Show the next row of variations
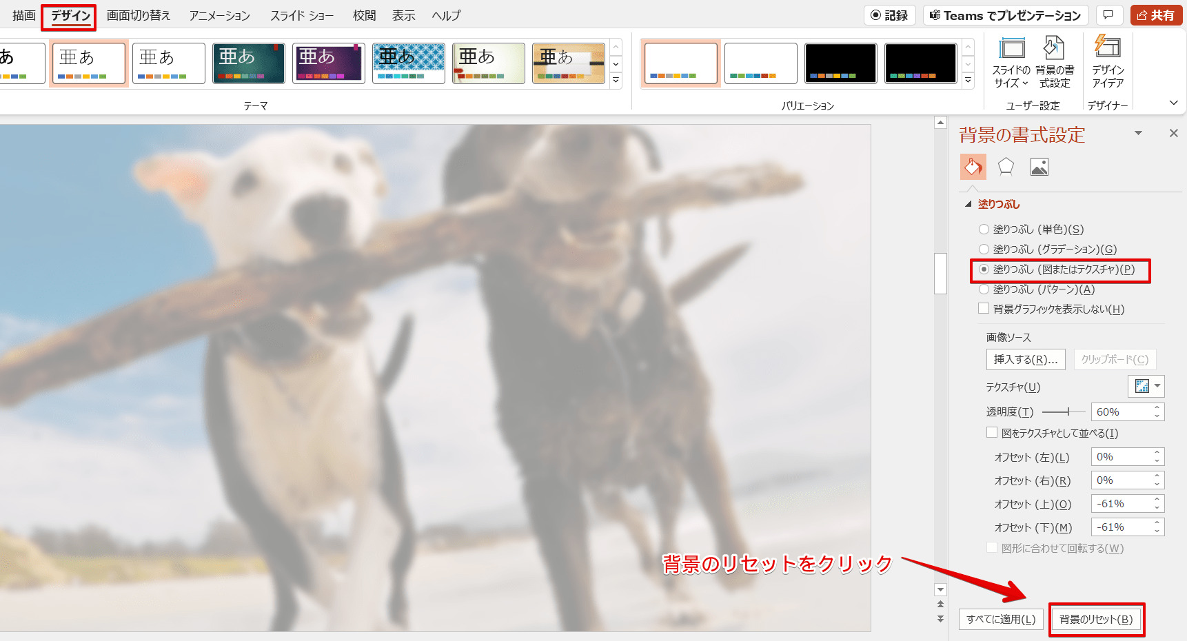 pyautogui.click(x=968, y=64)
